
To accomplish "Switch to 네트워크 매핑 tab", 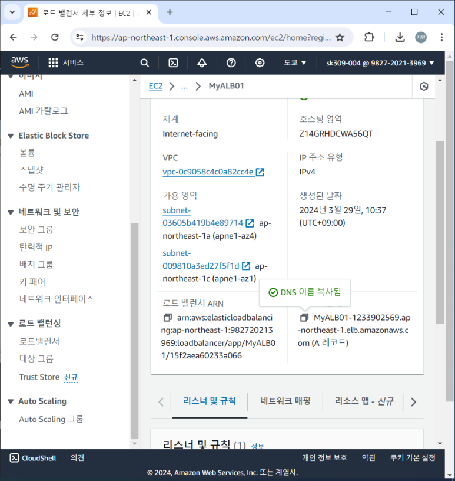I will coord(285,401).
